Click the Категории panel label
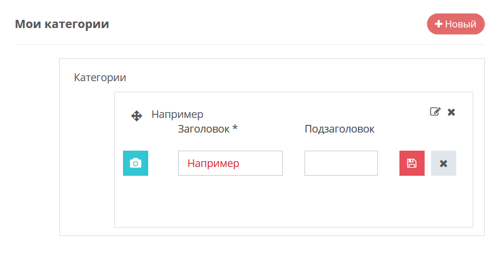The height and width of the screenshot is (254, 499). tap(100, 77)
